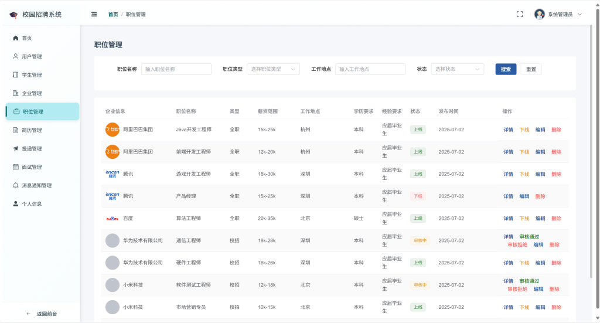This screenshot has width=600, height=323.
Task: Click Alibaba logo in 前端开发工程师 row
Action: [112, 152]
